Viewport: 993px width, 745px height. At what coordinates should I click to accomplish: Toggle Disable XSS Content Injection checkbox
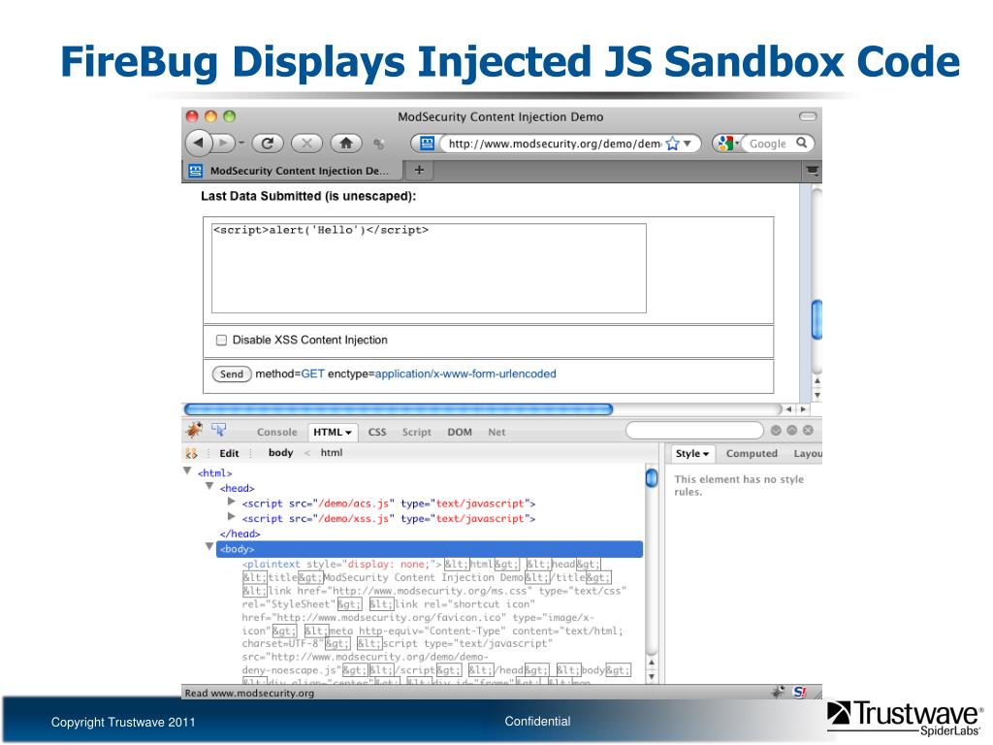tap(221, 340)
